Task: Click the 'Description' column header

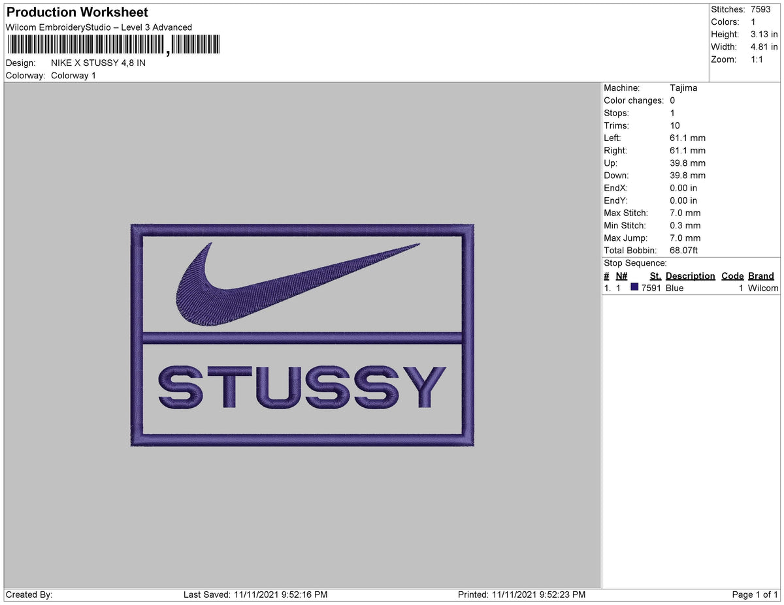Action: pyautogui.click(x=691, y=276)
